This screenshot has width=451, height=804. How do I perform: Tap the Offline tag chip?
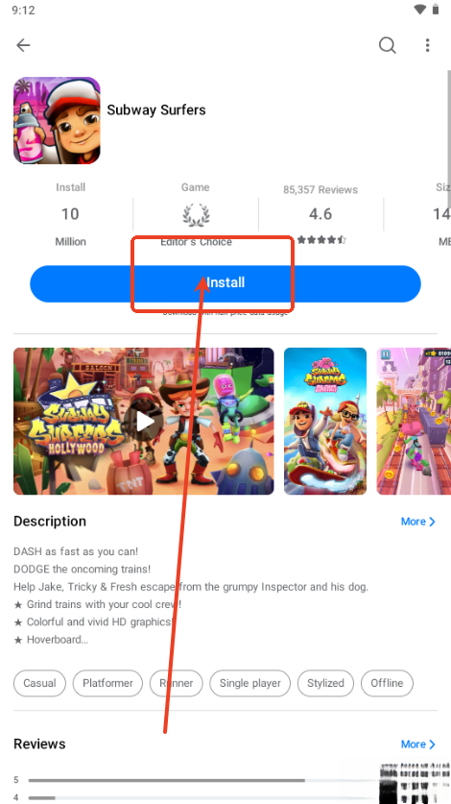[x=387, y=683]
